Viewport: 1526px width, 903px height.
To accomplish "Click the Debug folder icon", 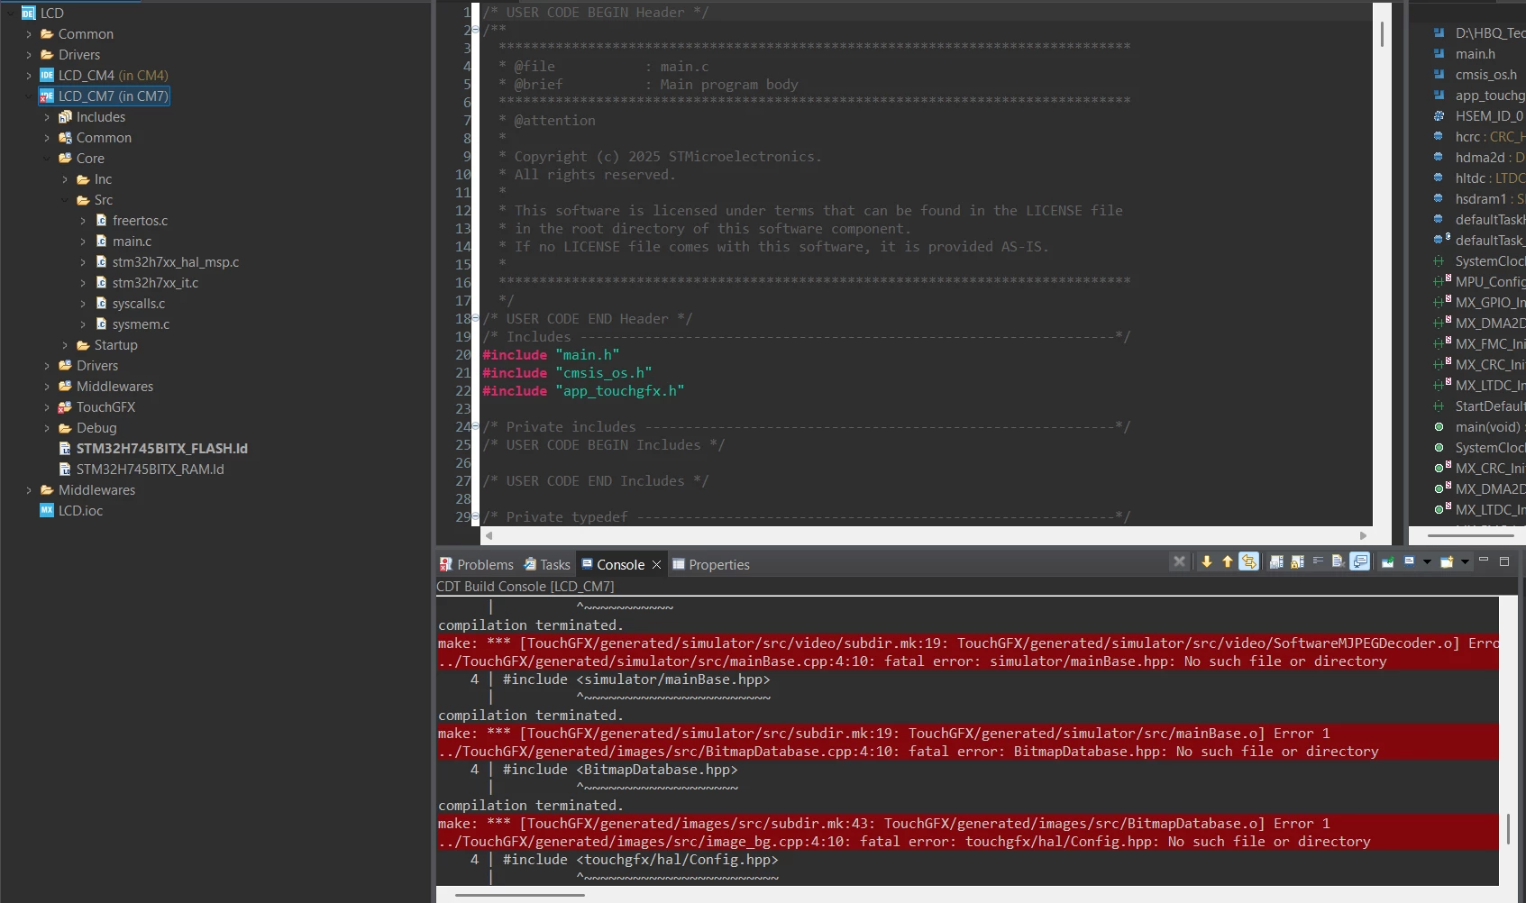I will coord(65,428).
